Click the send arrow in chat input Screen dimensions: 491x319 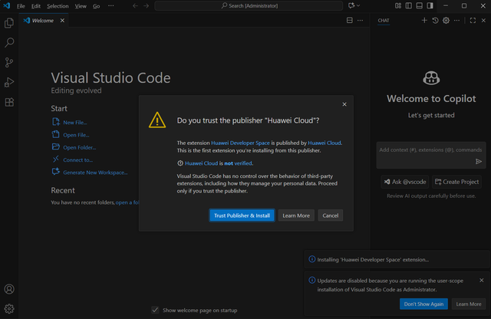point(479,162)
